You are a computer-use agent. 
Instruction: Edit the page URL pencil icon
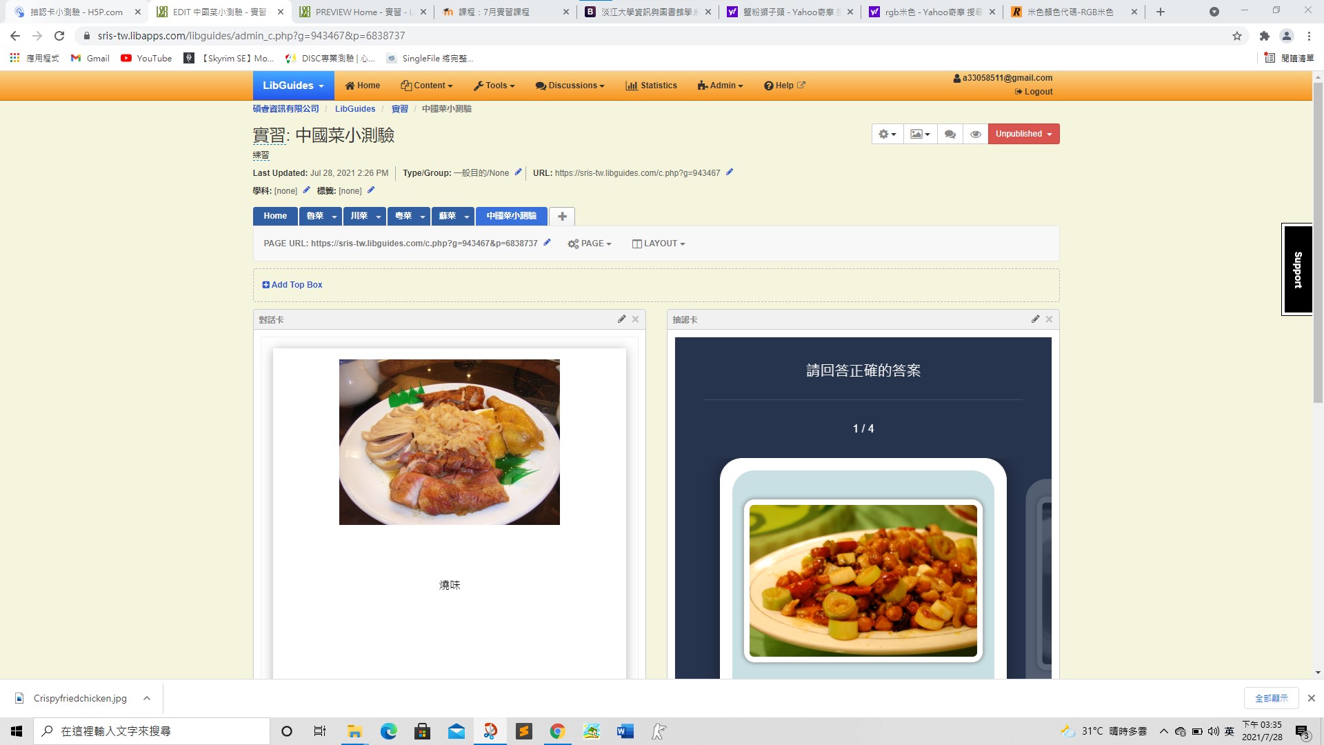[x=548, y=242]
